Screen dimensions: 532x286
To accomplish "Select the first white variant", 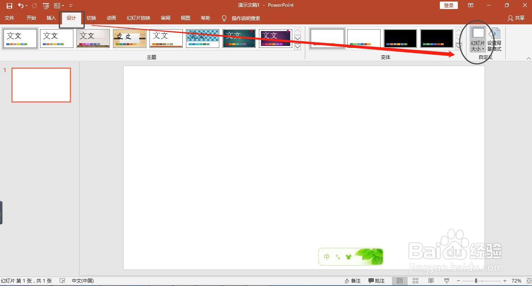I will [328, 38].
